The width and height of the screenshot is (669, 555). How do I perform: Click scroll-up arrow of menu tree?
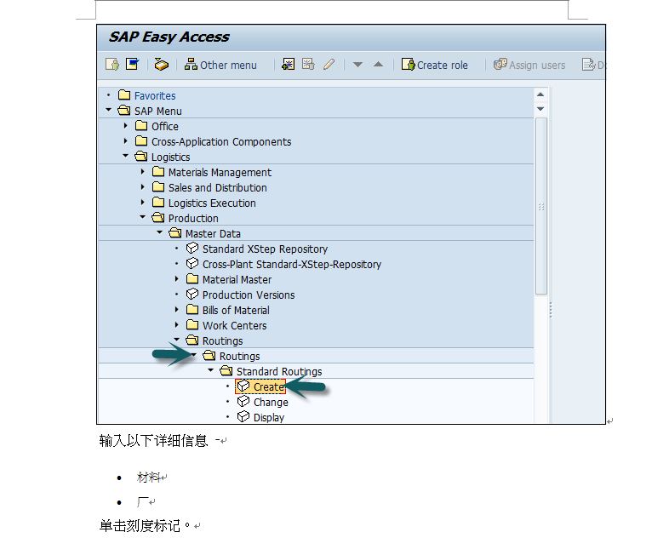(540, 94)
